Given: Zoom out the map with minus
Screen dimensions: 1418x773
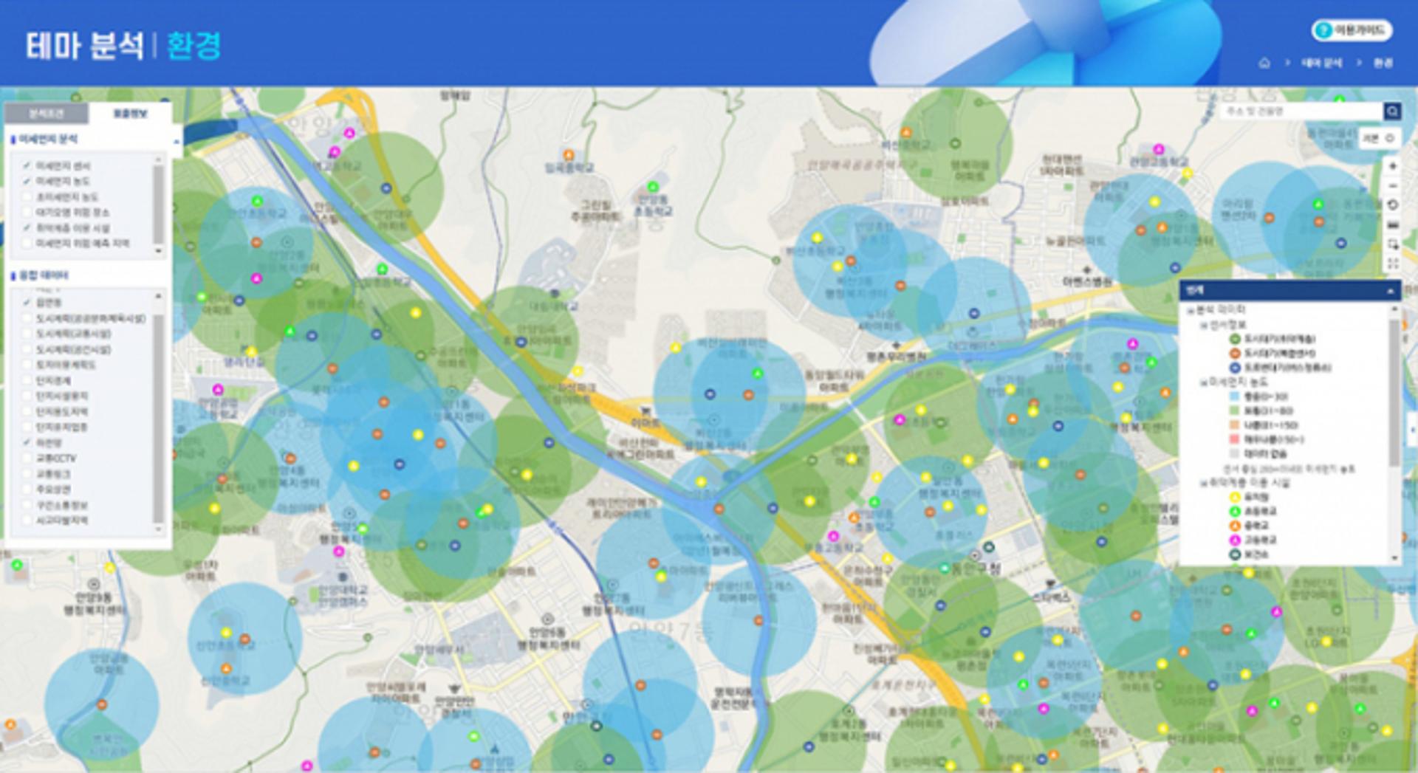Looking at the screenshot, I should click(1393, 186).
